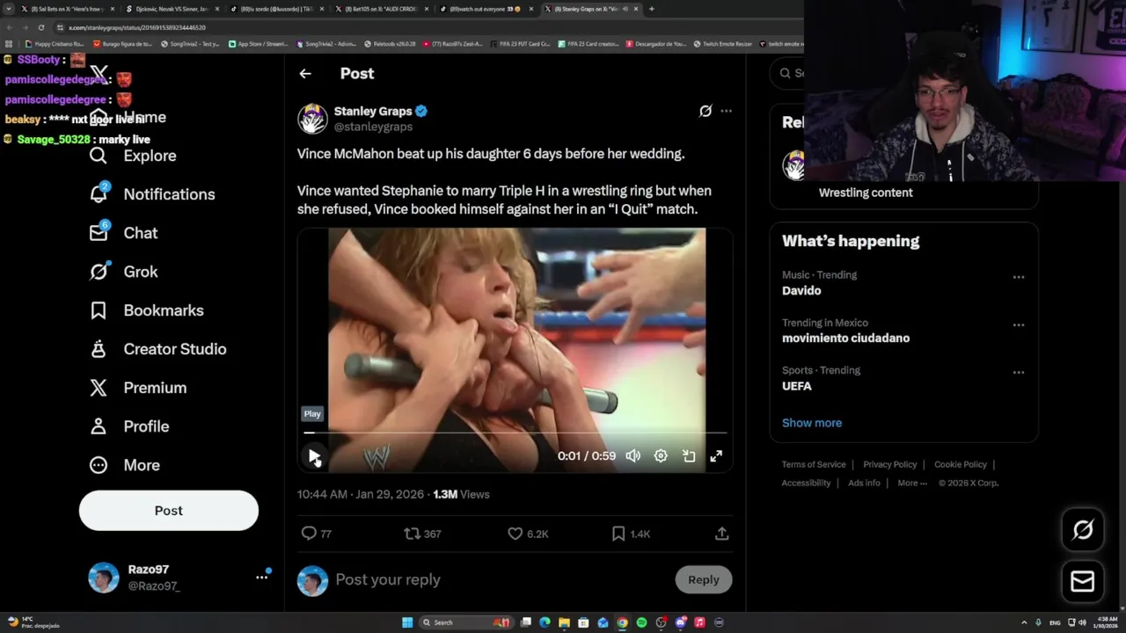Viewport: 1126px width, 633px height.
Task: Open the floating Grok button
Action: click(1083, 529)
